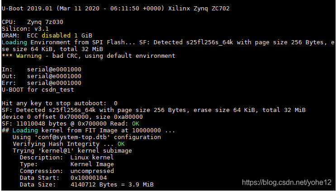Click the Err: serial@e0001000 line
The image size is (336, 191).
(x=42, y=83)
